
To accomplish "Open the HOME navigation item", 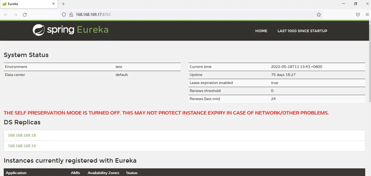I will tap(261, 31).
